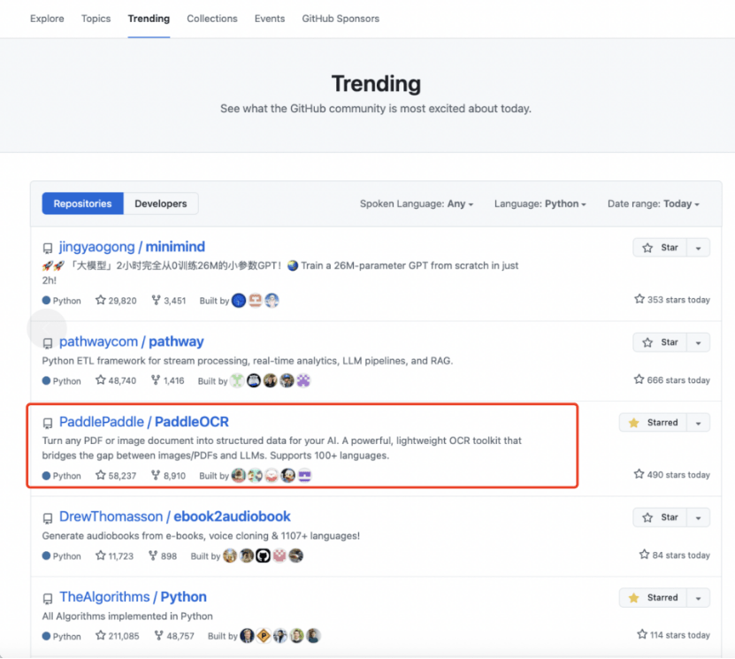Expand the star list dropdown for pathway
Image resolution: width=735 pixels, height=659 pixels.
(x=698, y=342)
